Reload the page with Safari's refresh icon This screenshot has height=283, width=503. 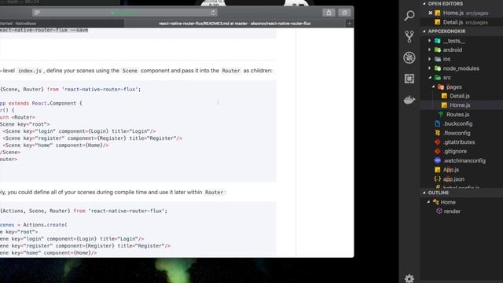(x=213, y=13)
